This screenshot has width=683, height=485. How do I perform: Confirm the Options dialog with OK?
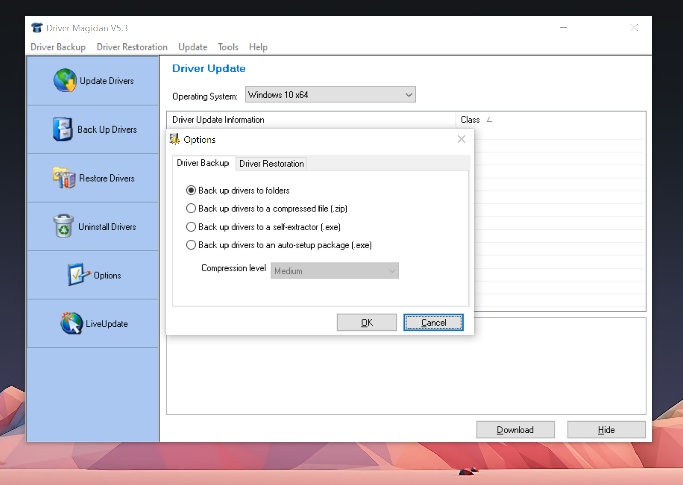coord(367,322)
